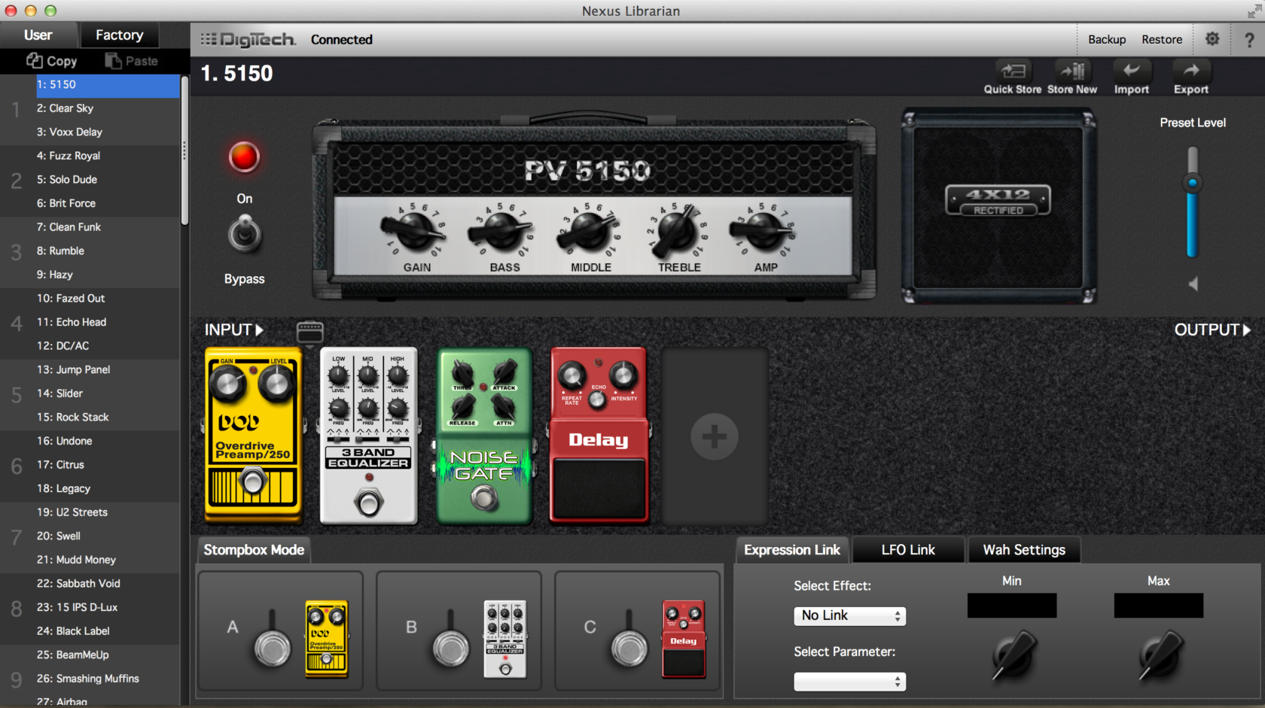
Task: Open the 4x12 Rectified cabinet
Action: 998,207
